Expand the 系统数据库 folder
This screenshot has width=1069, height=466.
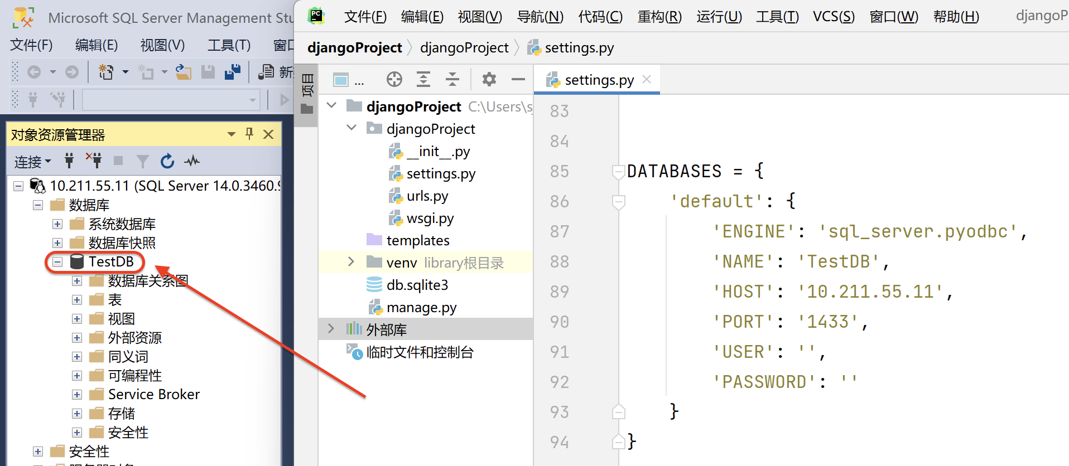tap(57, 224)
